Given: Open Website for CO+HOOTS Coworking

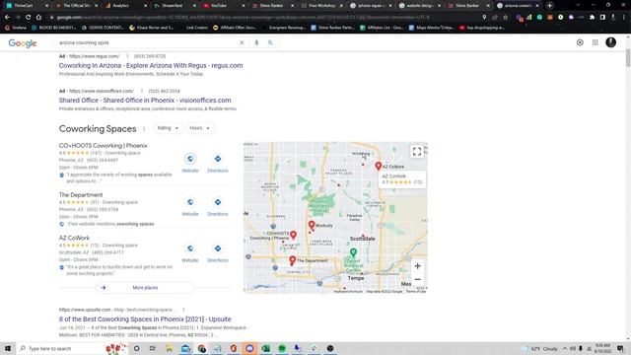Looking at the screenshot, I should (190, 163).
